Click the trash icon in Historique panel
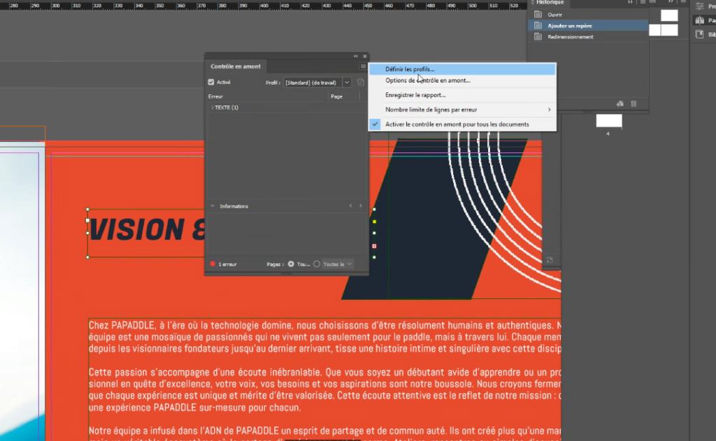 coord(633,103)
